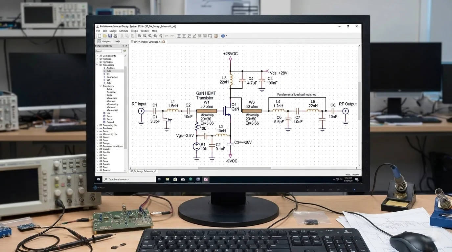
Task: Open the Print icon on the toolbar
Action: pyautogui.click(x=115, y=36)
